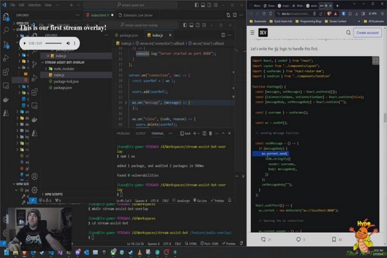Open Docker view in outer VS Code activity bar
Viewport: 387px width, 258px height.
point(6,99)
